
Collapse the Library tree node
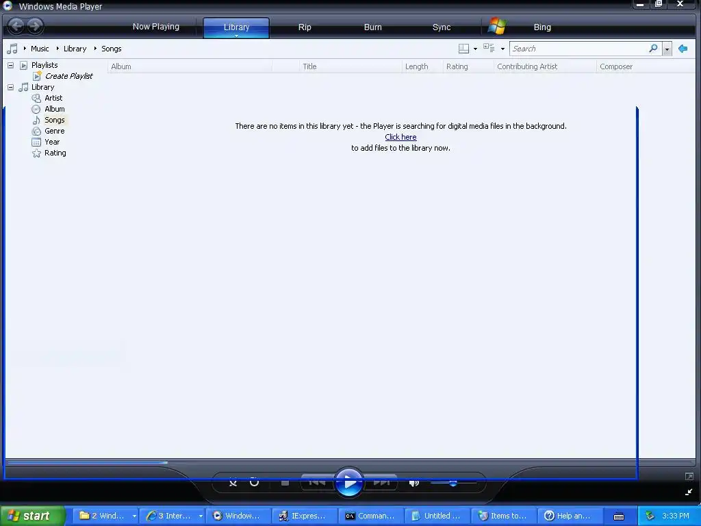pos(10,87)
